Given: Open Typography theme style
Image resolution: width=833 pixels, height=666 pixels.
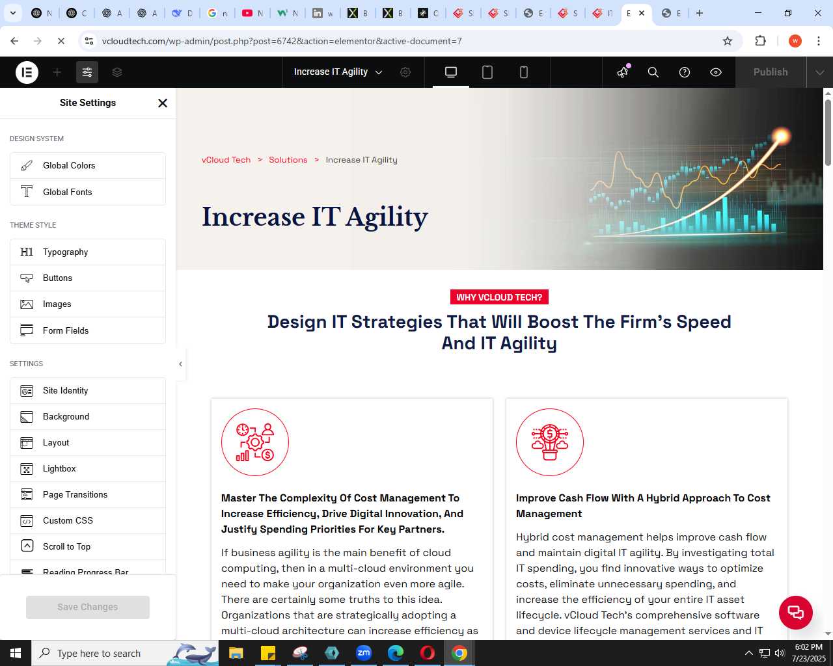Looking at the screenshot, I should coord(88,252).
